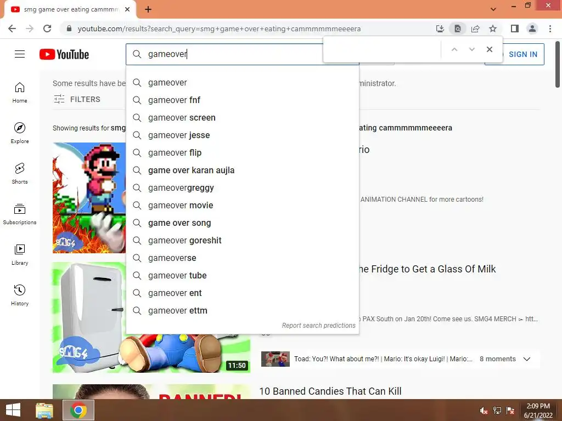Click the find-in-page search icon in address bar

tap(458, 29)
